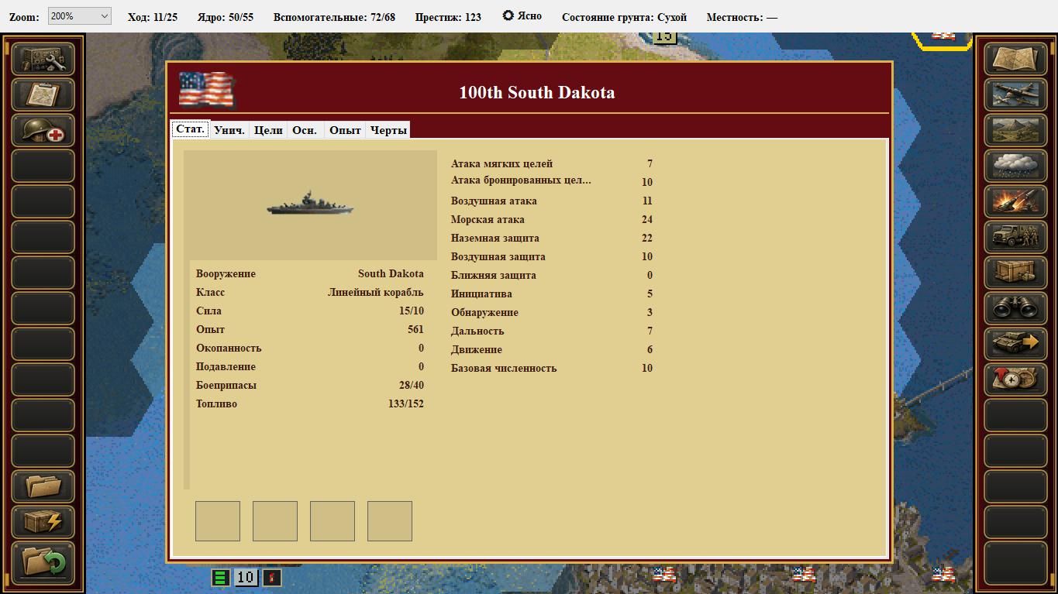The image size is (1058, 594).
Task: Toggle the air units airplane icon
Action: coord(1015,94)
